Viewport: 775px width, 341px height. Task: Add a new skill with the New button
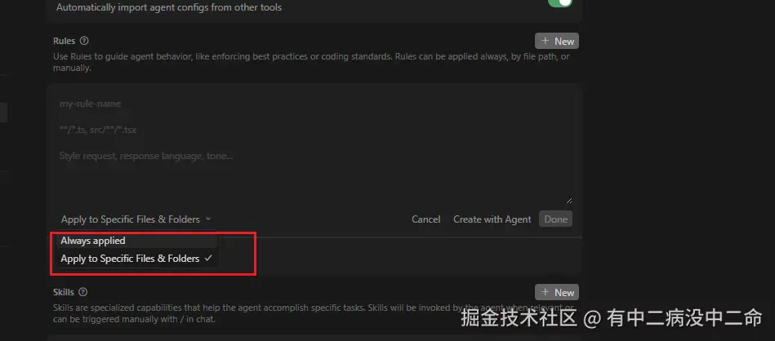[556, 292]
